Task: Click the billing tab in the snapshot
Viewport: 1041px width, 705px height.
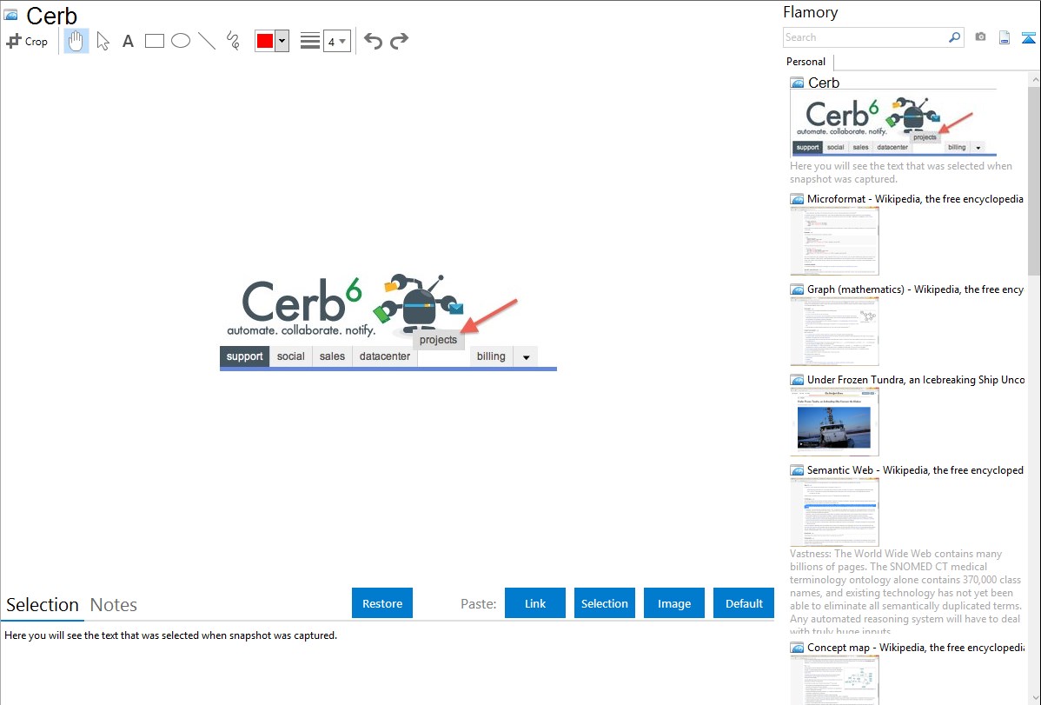Action: [491, 356]
